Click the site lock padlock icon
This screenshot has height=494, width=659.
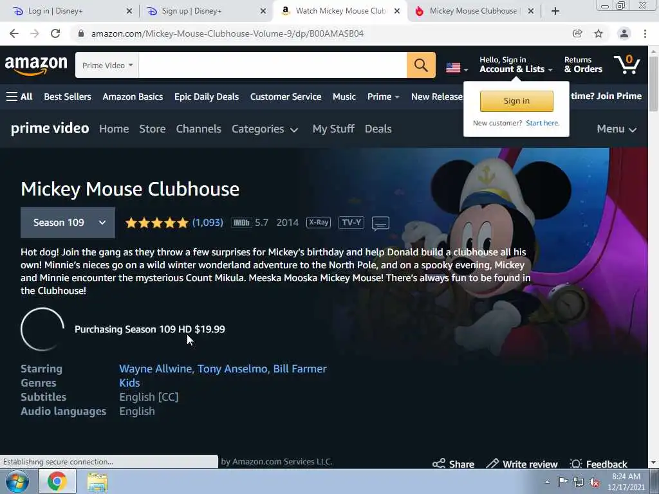pos(81,33)
